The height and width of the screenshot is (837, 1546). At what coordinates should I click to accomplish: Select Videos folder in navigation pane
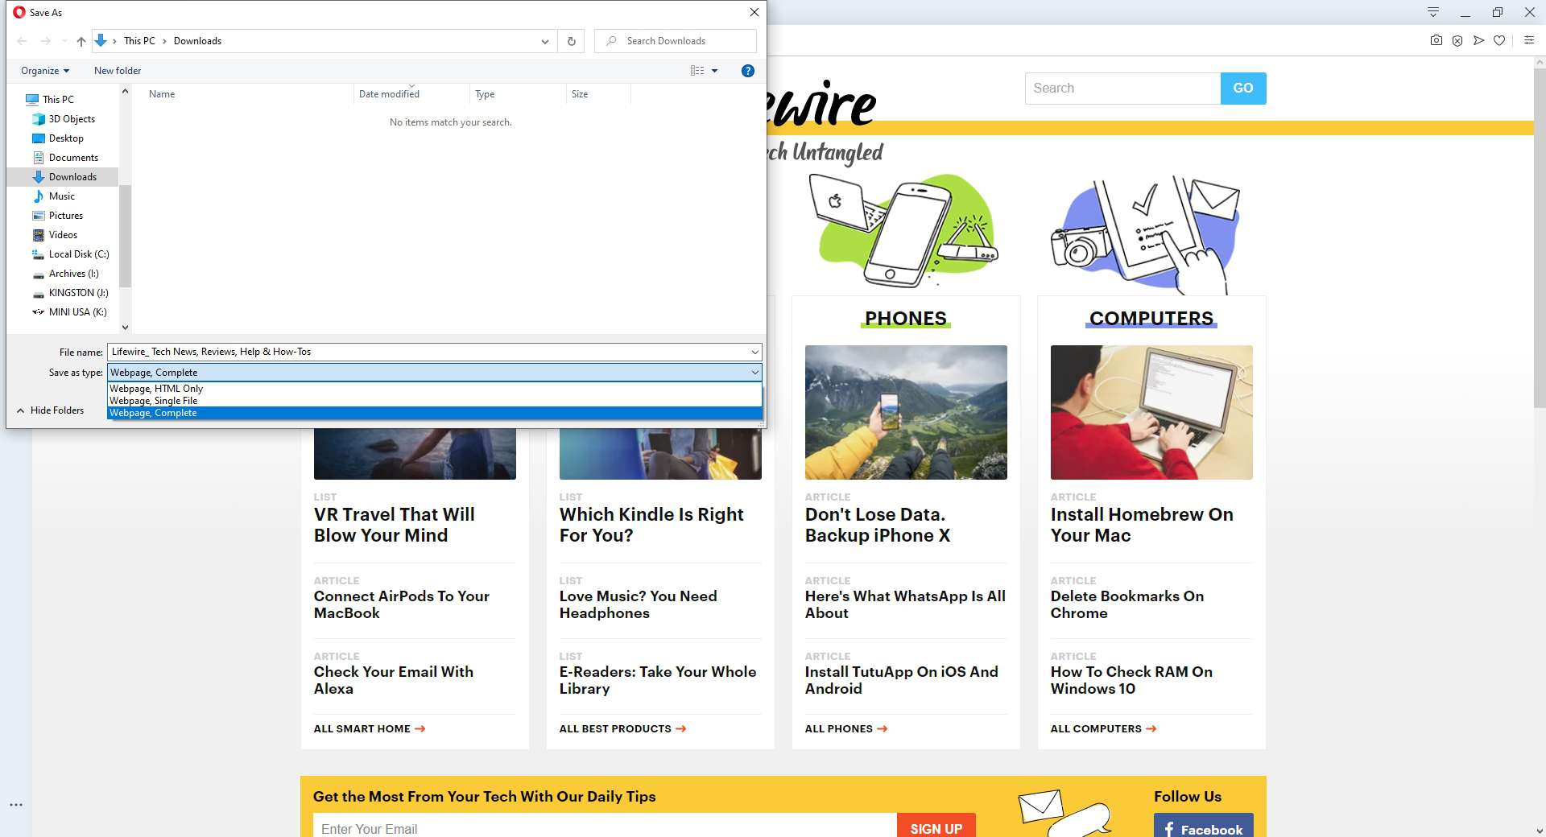63,235
